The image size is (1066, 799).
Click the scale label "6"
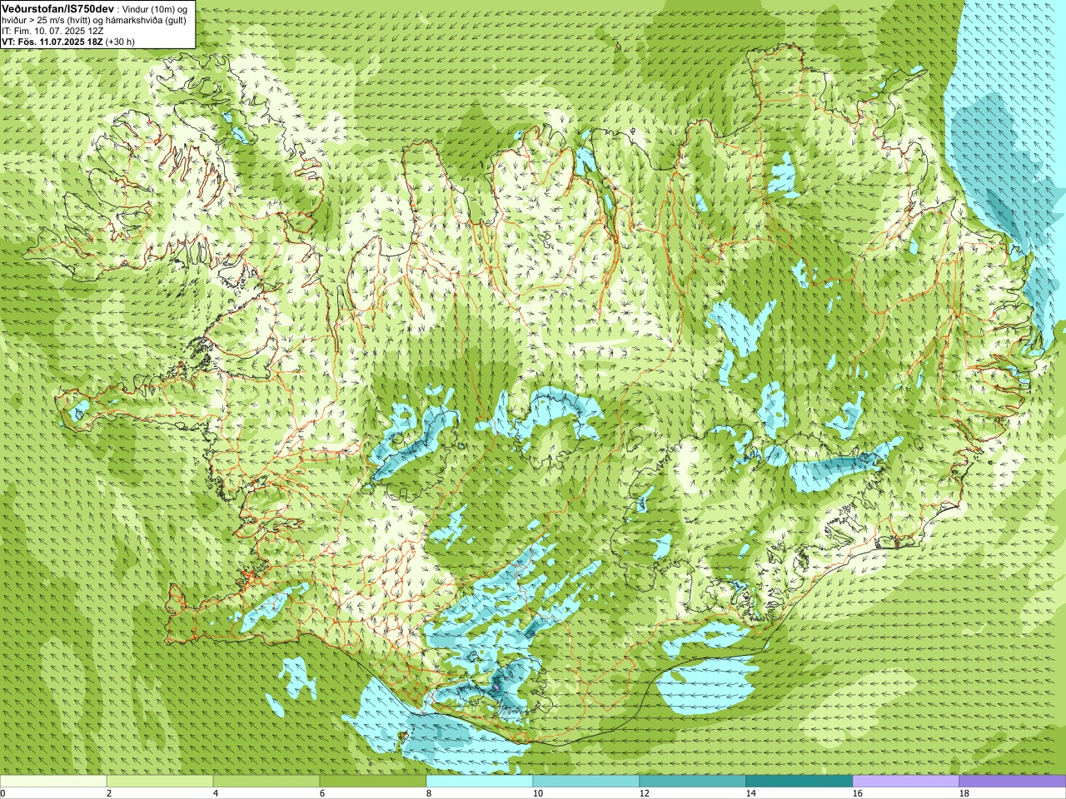point(322,794)
